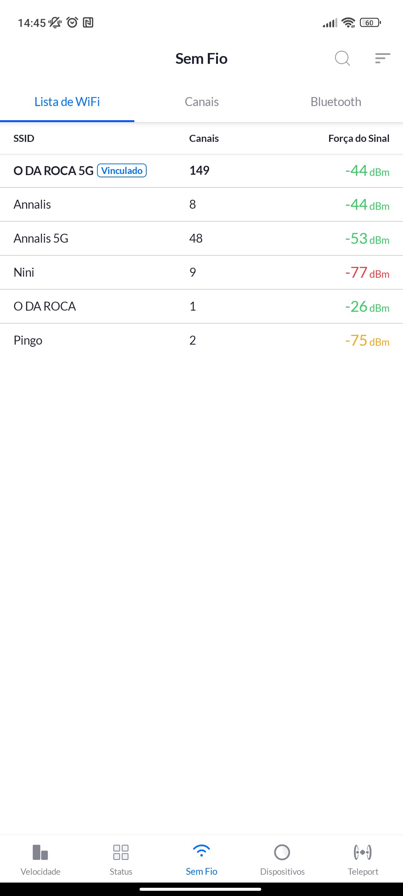Switch to the Bluetooth tab
This screenshot has height=896, width=403.
coord(336,102)
